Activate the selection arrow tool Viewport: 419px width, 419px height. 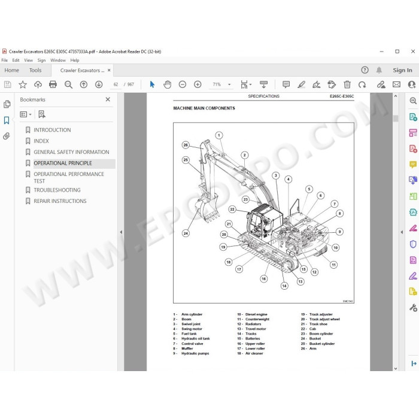tap(152, 84)
